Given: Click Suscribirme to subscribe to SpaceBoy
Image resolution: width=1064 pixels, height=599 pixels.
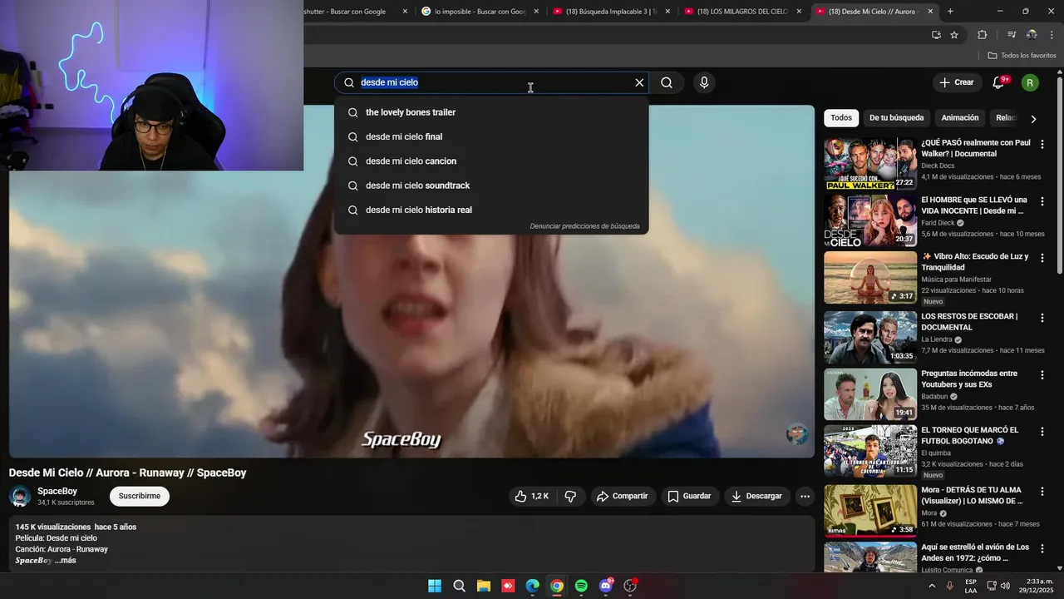Looking at the screenshot, I should (x=140, y=496).
